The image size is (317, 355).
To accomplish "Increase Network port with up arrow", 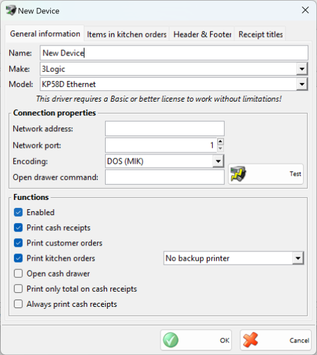I will 220,141.
